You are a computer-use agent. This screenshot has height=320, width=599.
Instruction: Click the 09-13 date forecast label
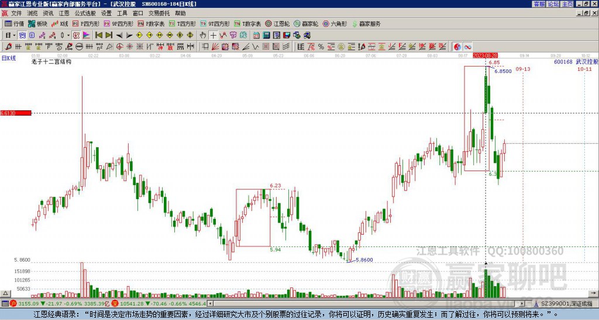522,69
